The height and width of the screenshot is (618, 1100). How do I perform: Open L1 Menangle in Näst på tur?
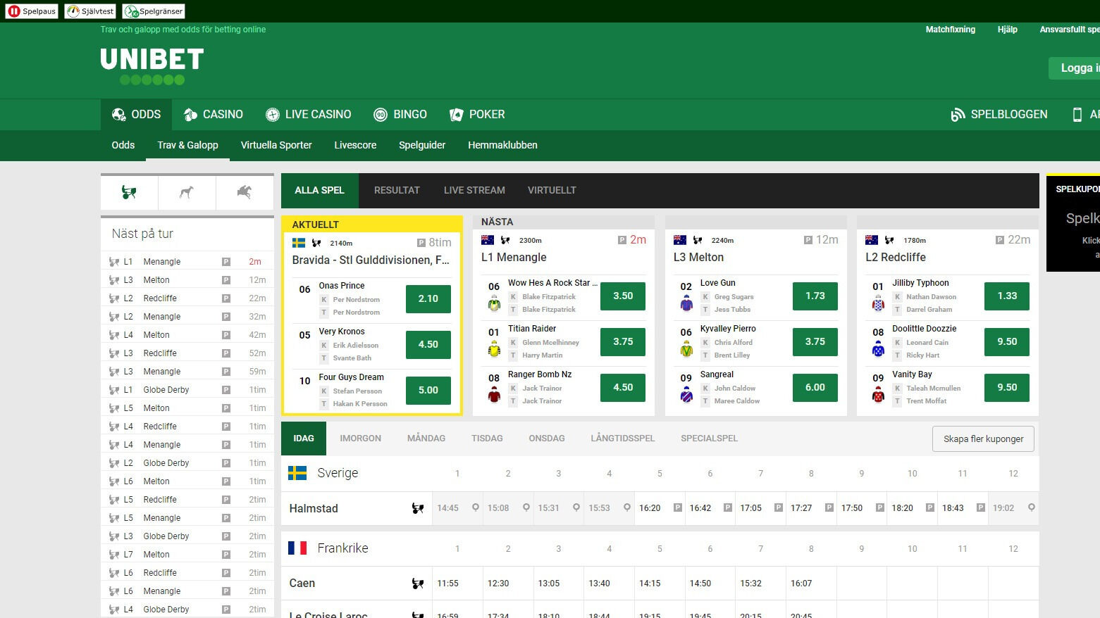click(x=187, y=262)
